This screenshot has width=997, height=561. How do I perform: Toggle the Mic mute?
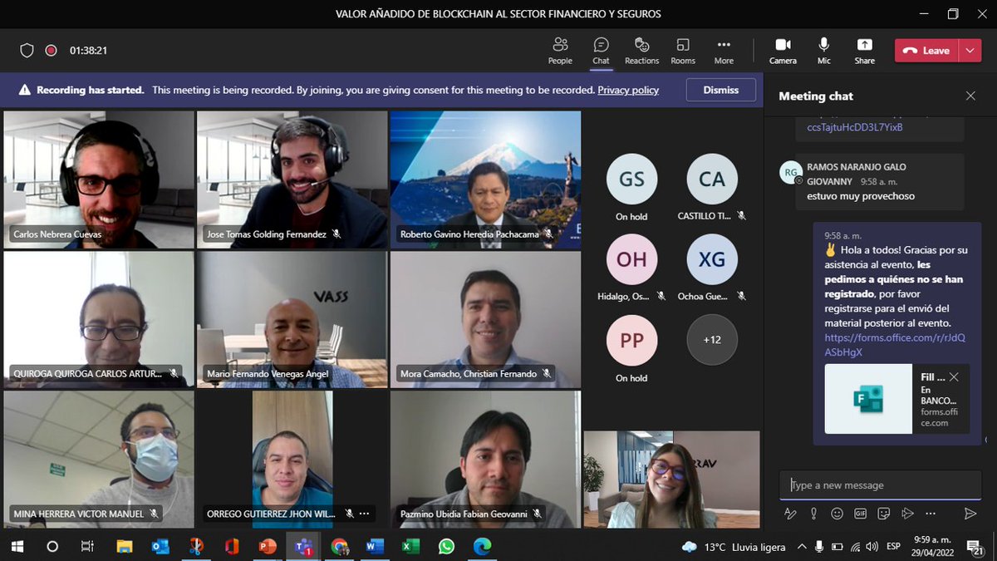[824, 50]
